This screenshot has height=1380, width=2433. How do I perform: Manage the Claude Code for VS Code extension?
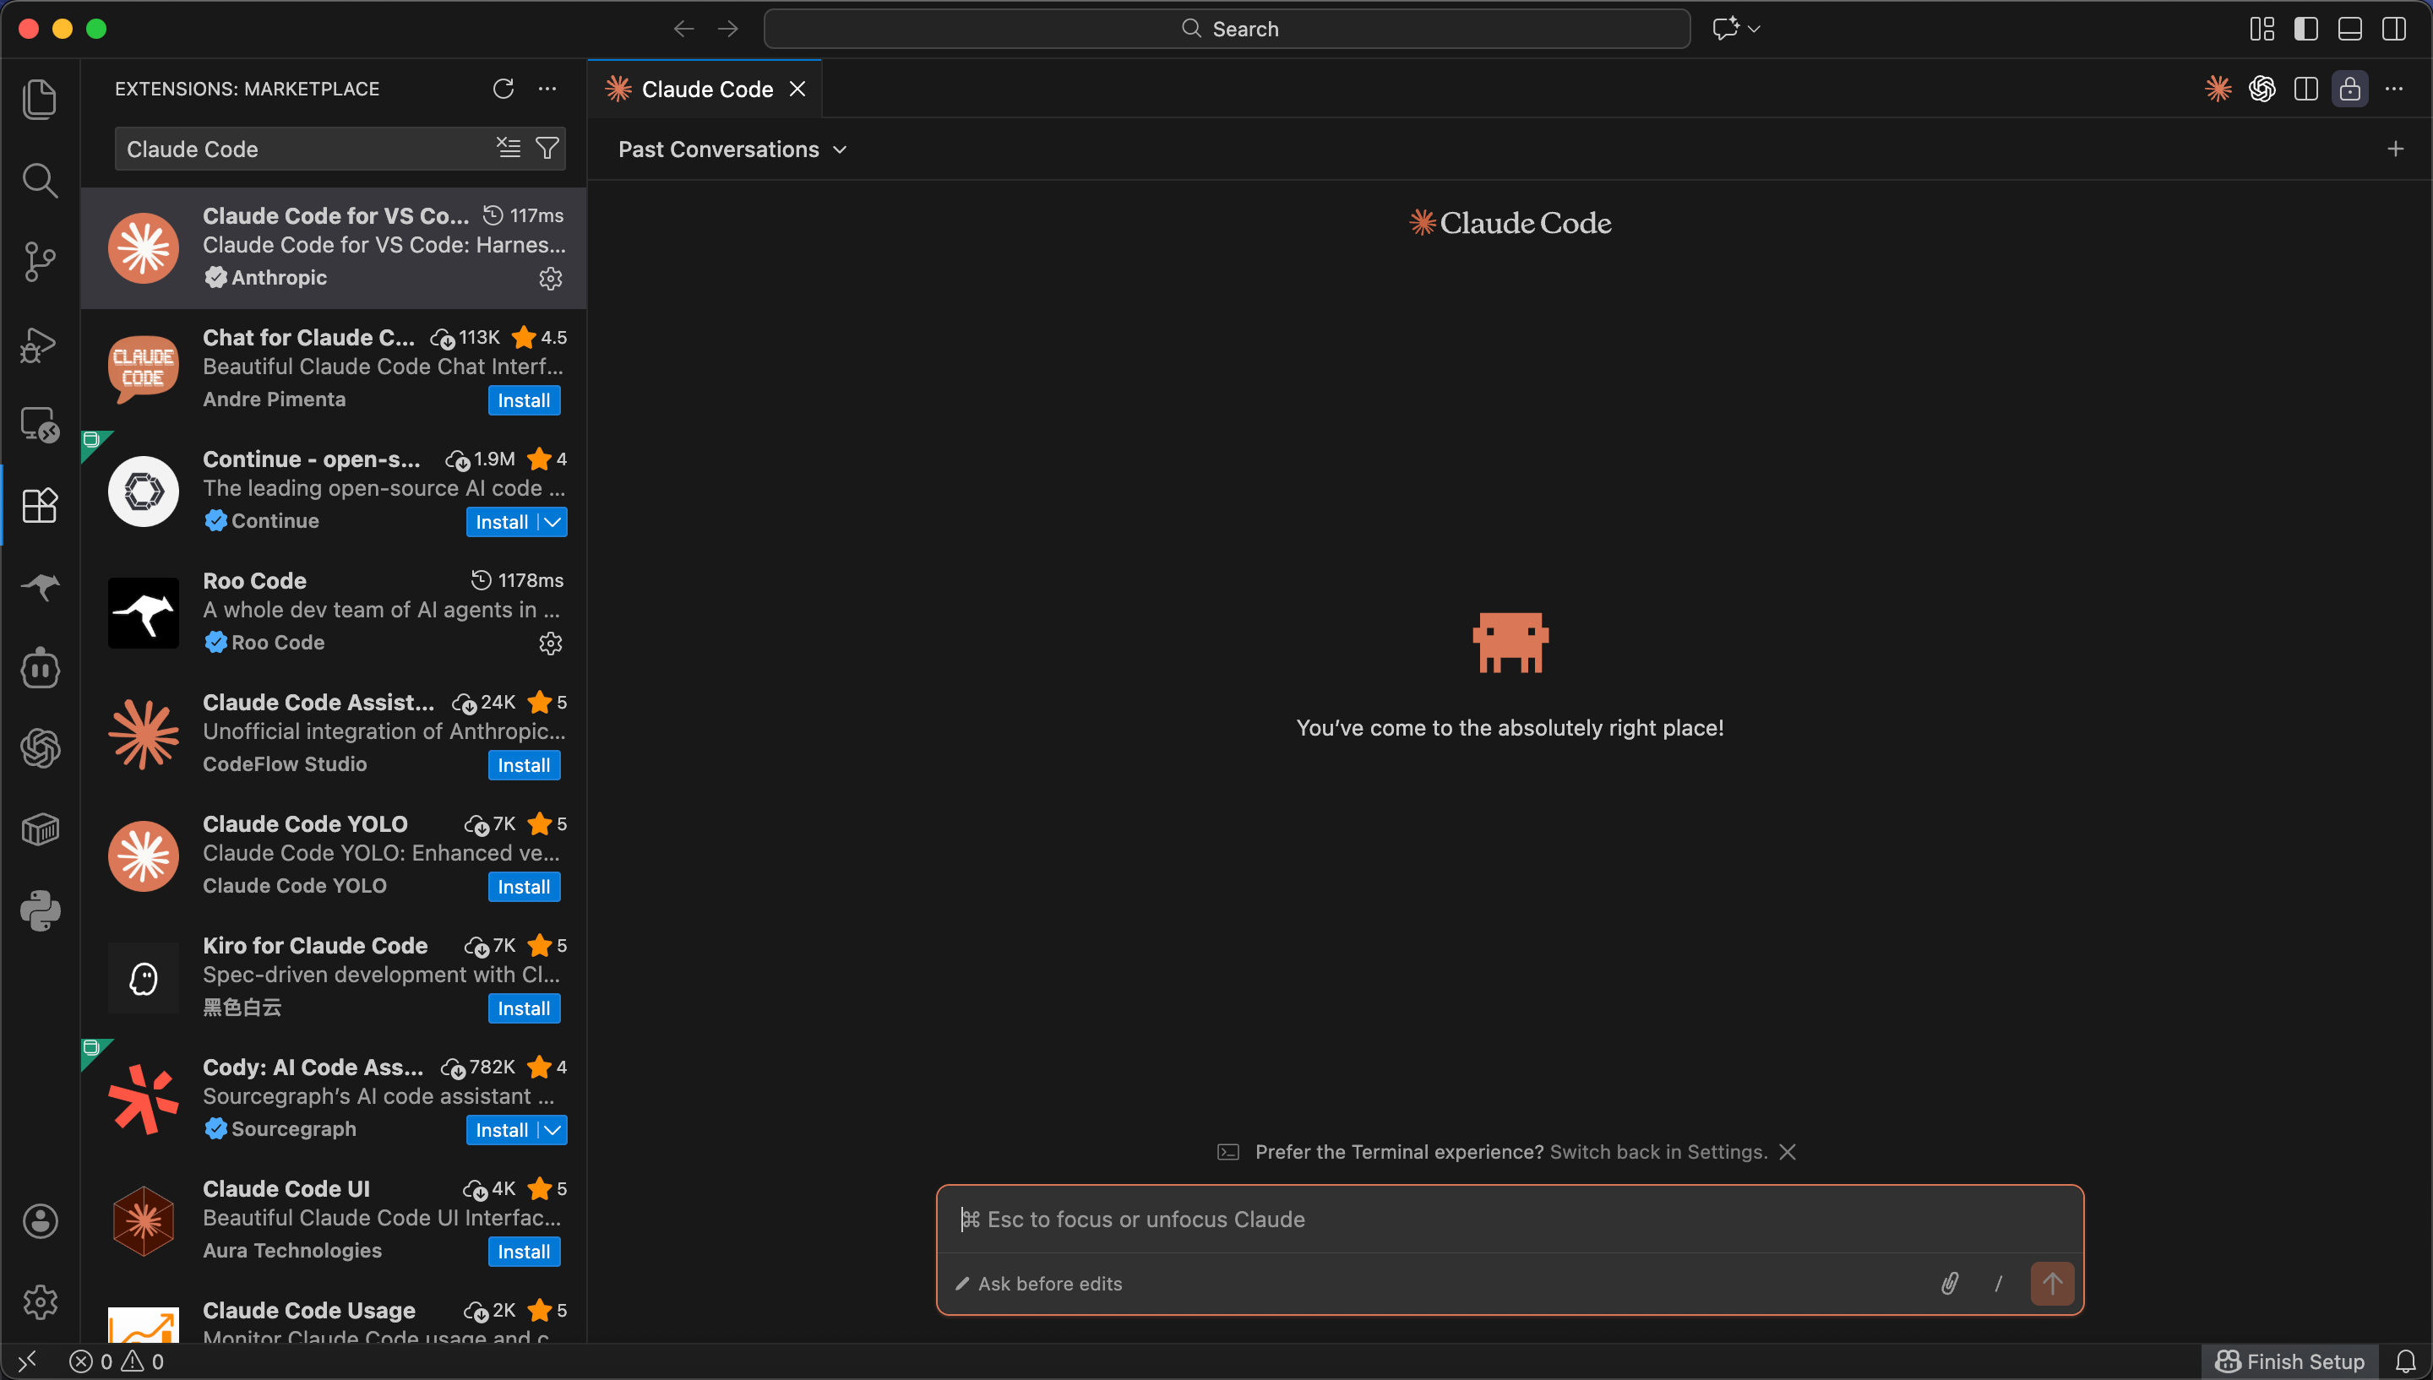pos(551,279)
